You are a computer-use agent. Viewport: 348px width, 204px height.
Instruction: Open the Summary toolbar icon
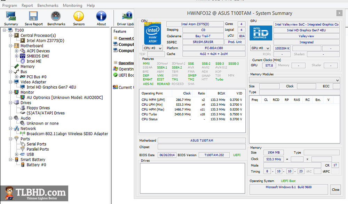(11, 16)
